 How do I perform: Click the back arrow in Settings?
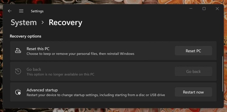click(10, 11)
